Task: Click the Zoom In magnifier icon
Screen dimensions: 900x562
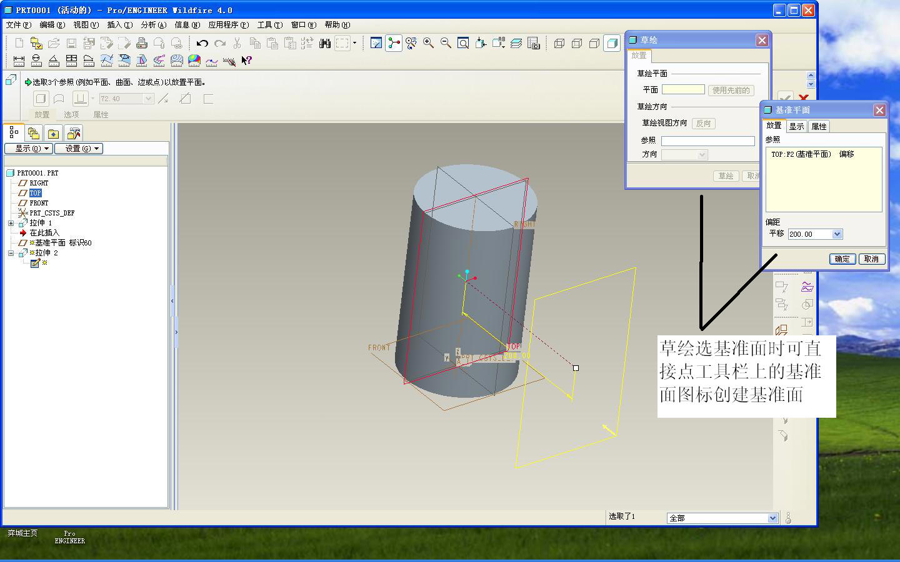Action: click(x=428, y=43)
